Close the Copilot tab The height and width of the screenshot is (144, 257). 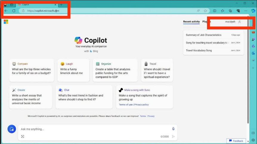point(55,5)
